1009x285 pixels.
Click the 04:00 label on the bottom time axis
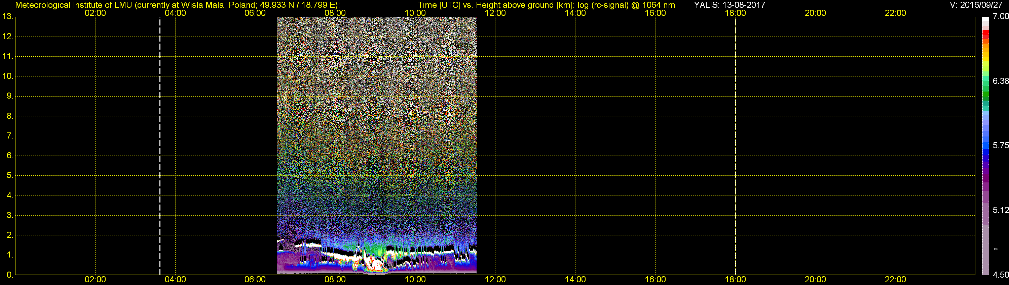pyautogui.click(x=175, y=280)
